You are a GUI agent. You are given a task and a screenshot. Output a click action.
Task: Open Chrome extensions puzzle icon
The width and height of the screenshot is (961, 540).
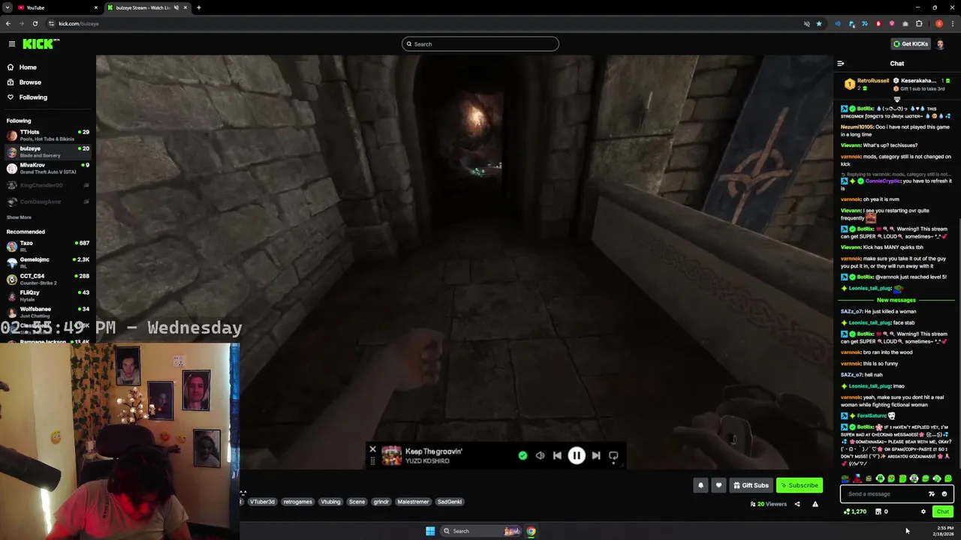pos(919,24)
